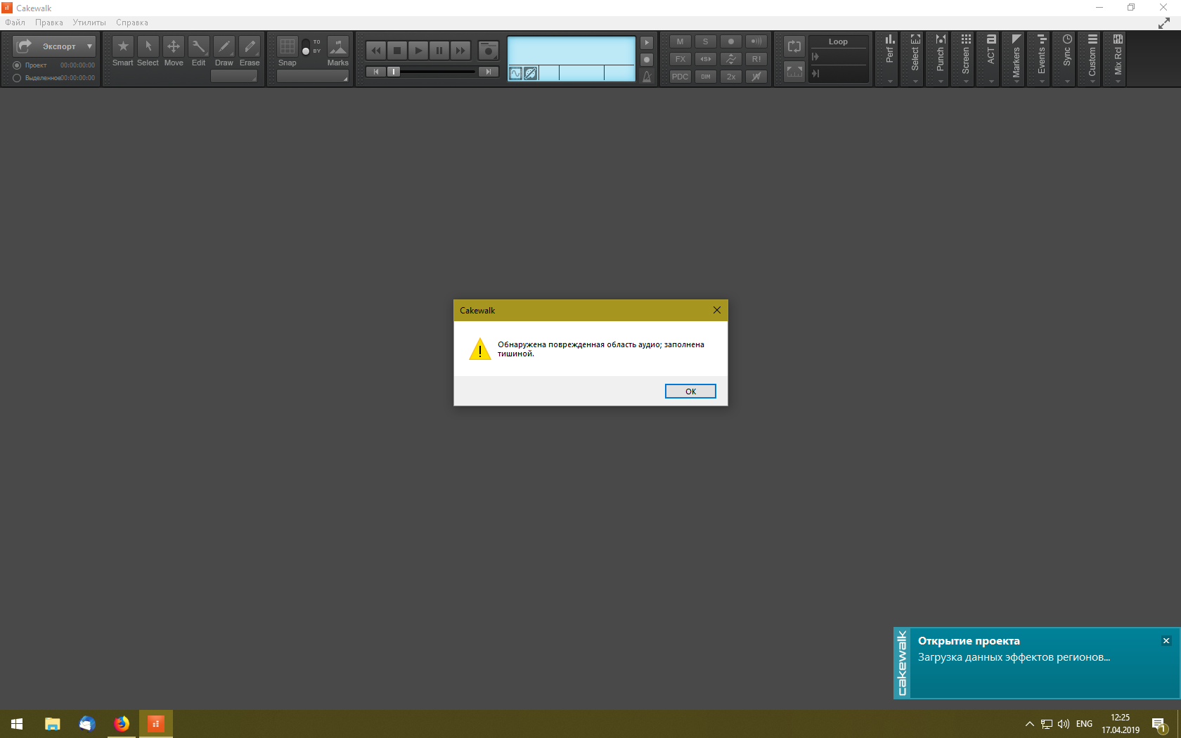This screenshot has width=1181, height=738.
Task: Toggle global Solo (S) button
Action: click(706, 41)
